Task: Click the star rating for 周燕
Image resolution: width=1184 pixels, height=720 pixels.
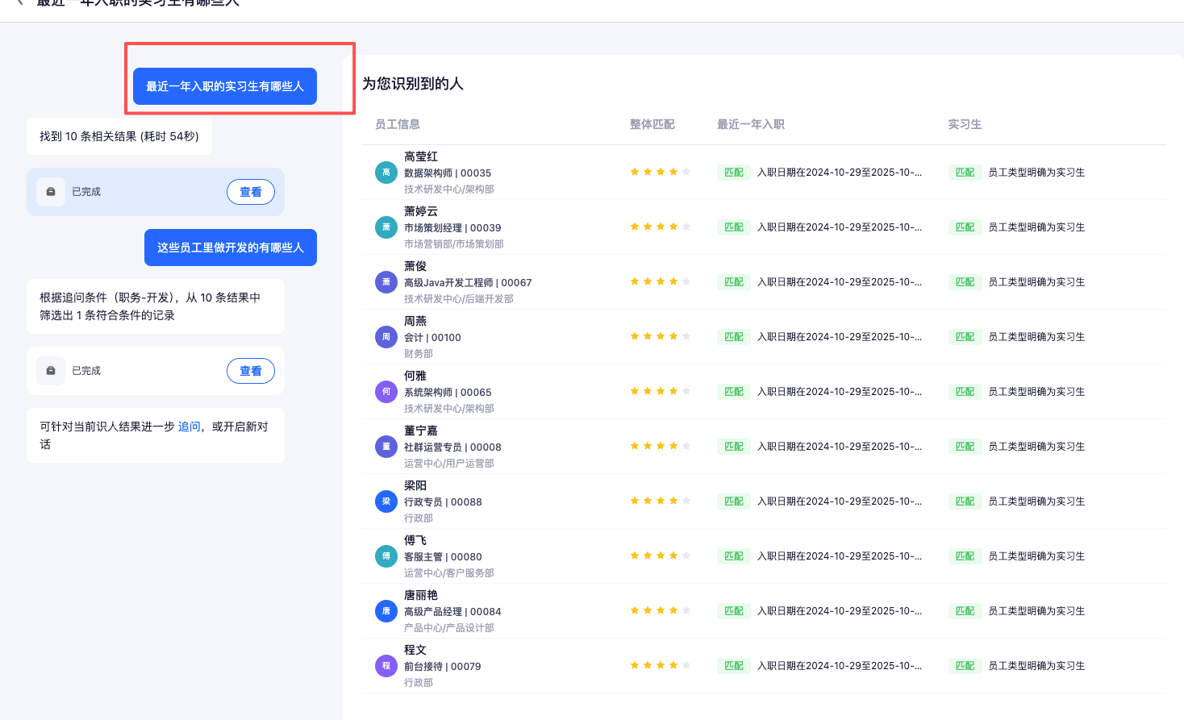Action: pyautogui.click(x=660, y=337)
